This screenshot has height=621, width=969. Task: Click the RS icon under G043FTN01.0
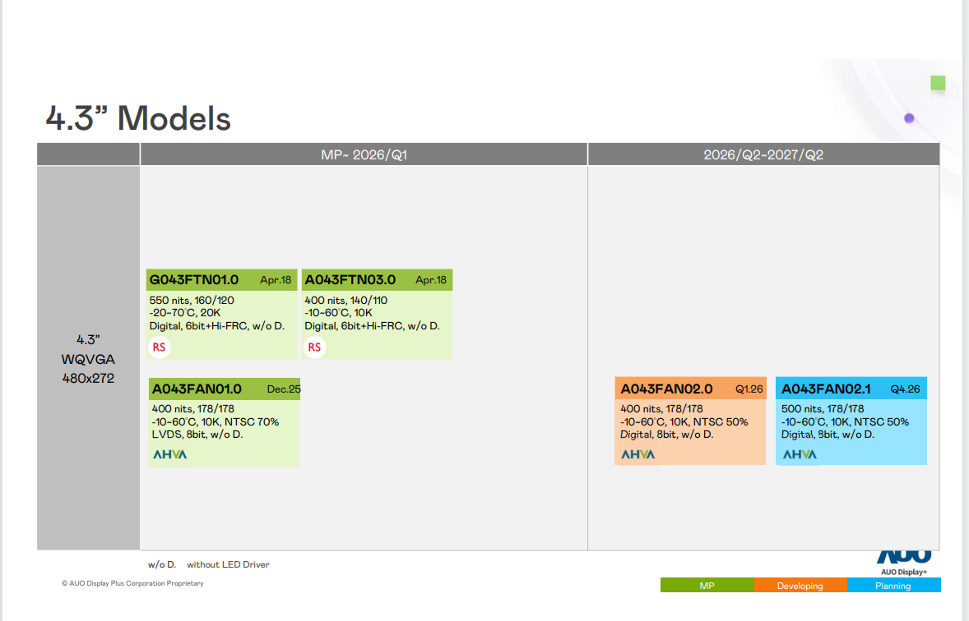(x=159, y=347)
